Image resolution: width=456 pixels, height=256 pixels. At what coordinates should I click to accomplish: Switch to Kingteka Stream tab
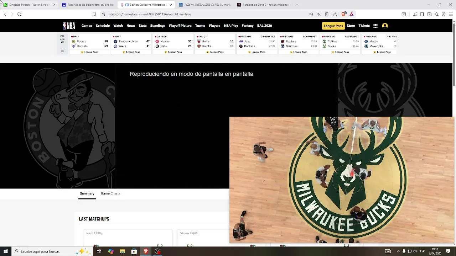[x=30, y=5]
